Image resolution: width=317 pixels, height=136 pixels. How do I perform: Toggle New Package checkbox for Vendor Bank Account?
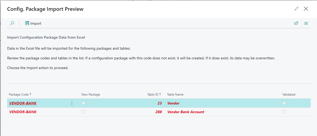point(83,112)
